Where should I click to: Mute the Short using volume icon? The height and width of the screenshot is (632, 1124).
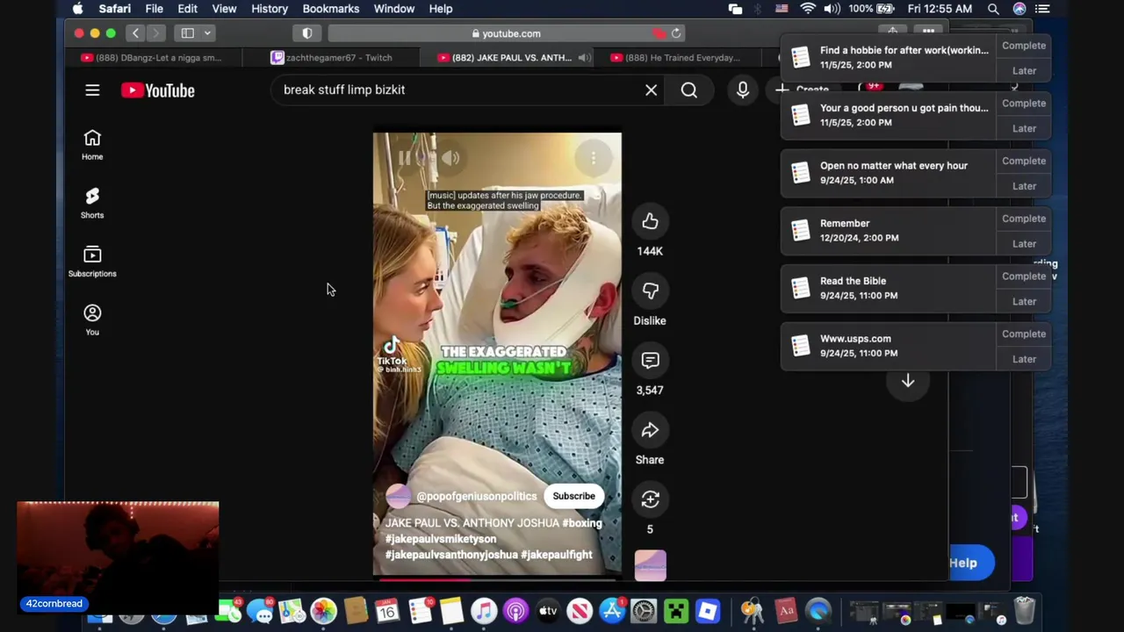point(450,158)
